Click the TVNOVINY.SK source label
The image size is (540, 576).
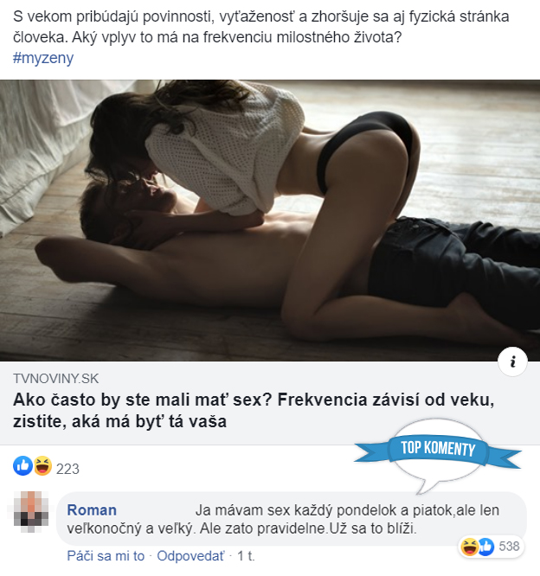(56, 379)
